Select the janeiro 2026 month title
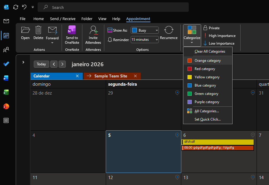269x185 pixels. pos(87,64)
